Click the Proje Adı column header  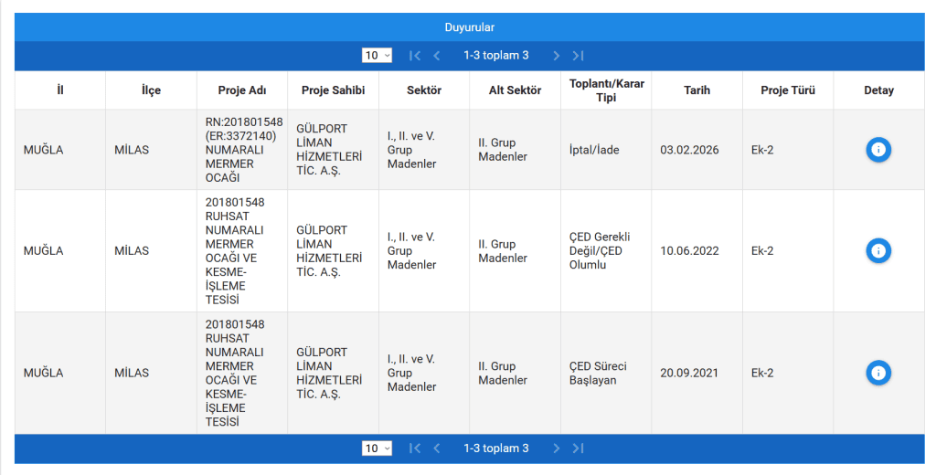click(x=242, y=90)
